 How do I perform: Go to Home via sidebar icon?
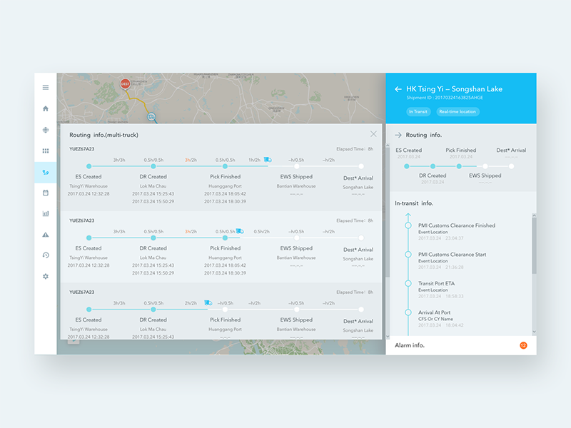click(x=46, y=108)
